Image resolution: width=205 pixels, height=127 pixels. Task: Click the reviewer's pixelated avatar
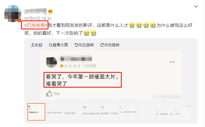(52, 62)
